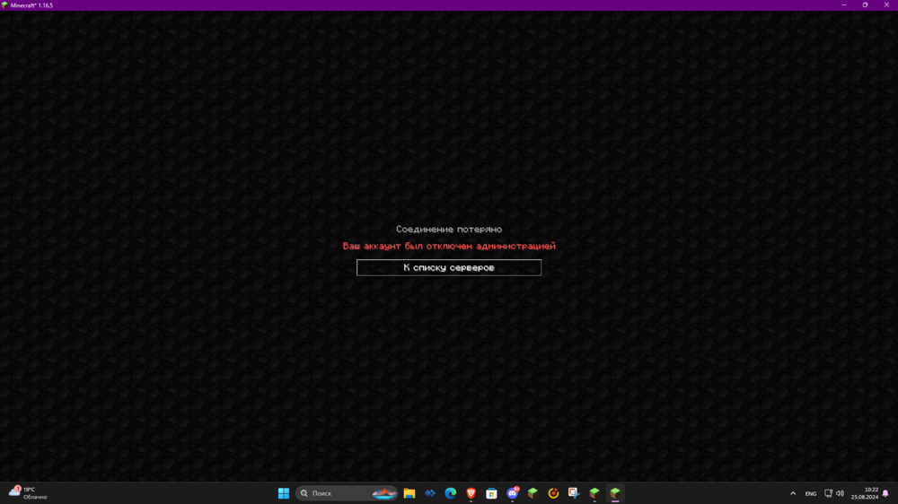Open the notification bell icon
Viewport: 898px width, 504px height.
click(x=886, y=493)
